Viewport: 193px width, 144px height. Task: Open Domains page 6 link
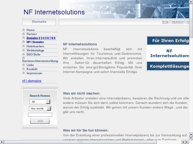pyautogui.click(x=48, y=38)
